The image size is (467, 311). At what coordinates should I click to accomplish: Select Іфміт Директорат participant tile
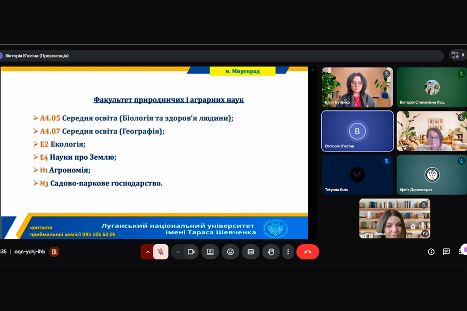432,175
